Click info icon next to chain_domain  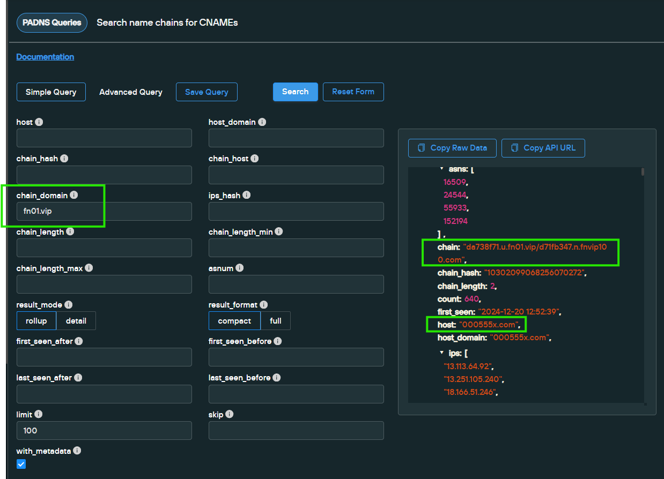(x=74, y=196)
